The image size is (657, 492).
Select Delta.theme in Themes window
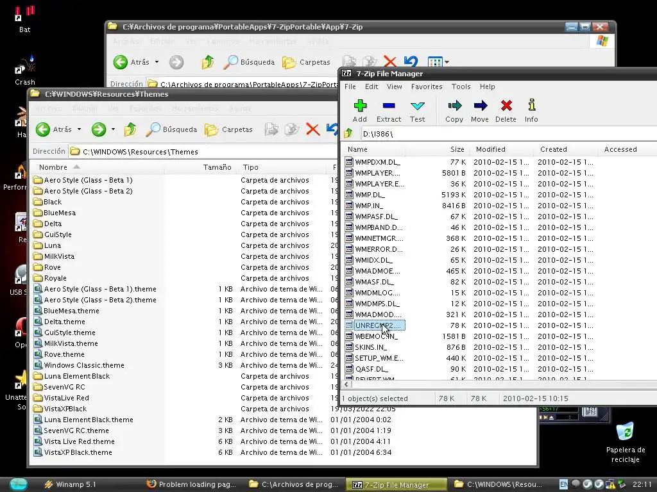point(60,322)
